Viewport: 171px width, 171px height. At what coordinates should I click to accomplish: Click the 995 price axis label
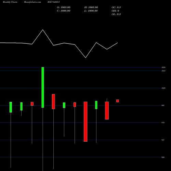pyautogui.click(x=163, y=105)
